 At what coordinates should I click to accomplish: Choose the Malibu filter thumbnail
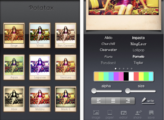[x=40, y=99]
